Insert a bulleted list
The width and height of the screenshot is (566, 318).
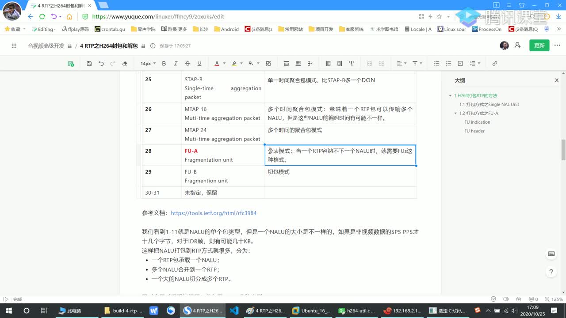(x=436, y=64)
